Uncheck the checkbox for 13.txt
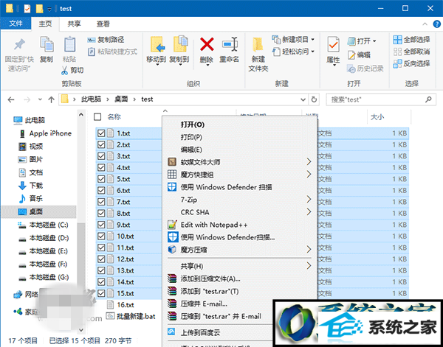The height and width of the screenshot is (347, 443). coord(101,270)
